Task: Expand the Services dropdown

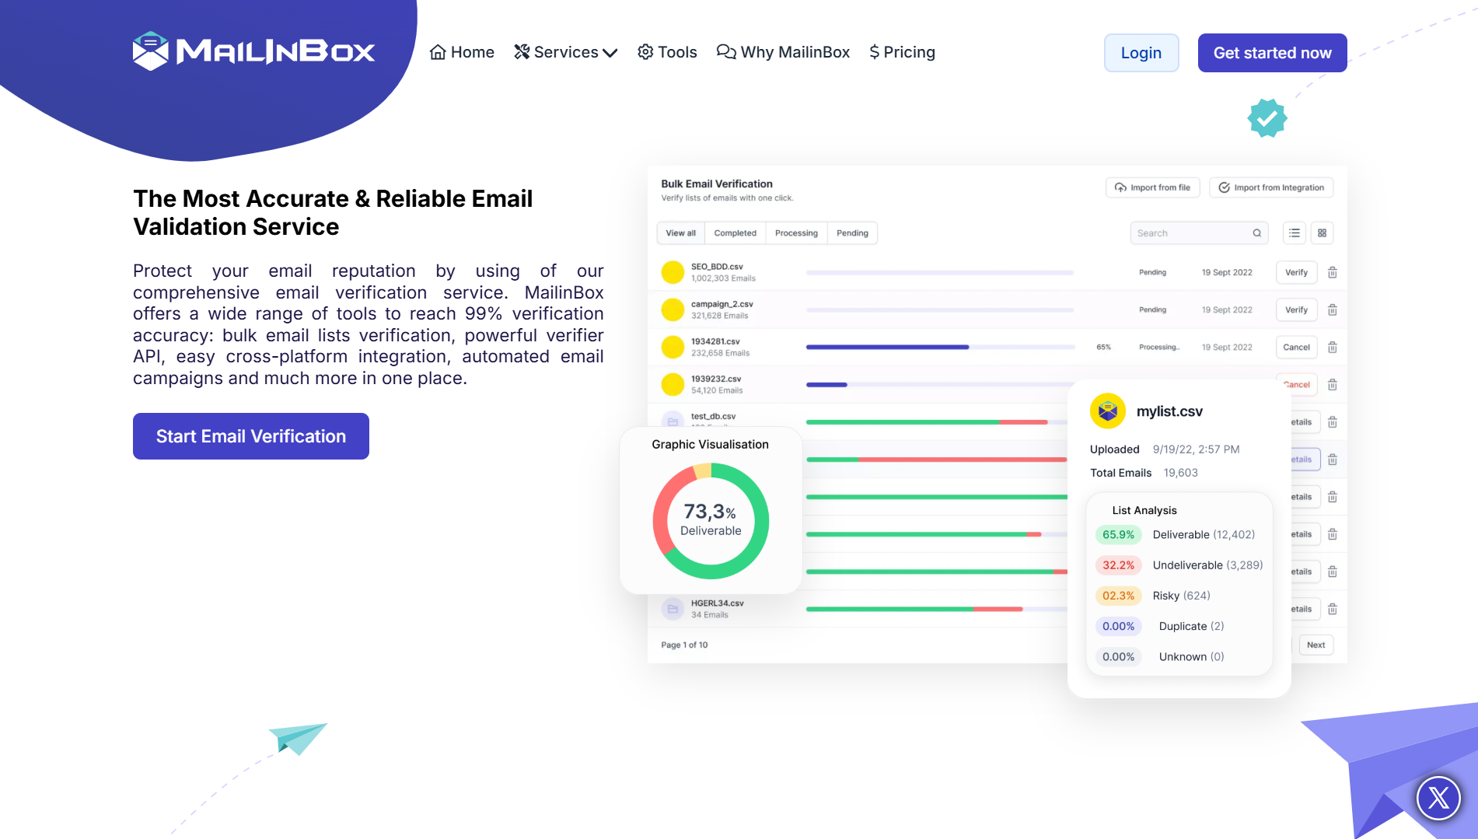Action: [565, 52]
